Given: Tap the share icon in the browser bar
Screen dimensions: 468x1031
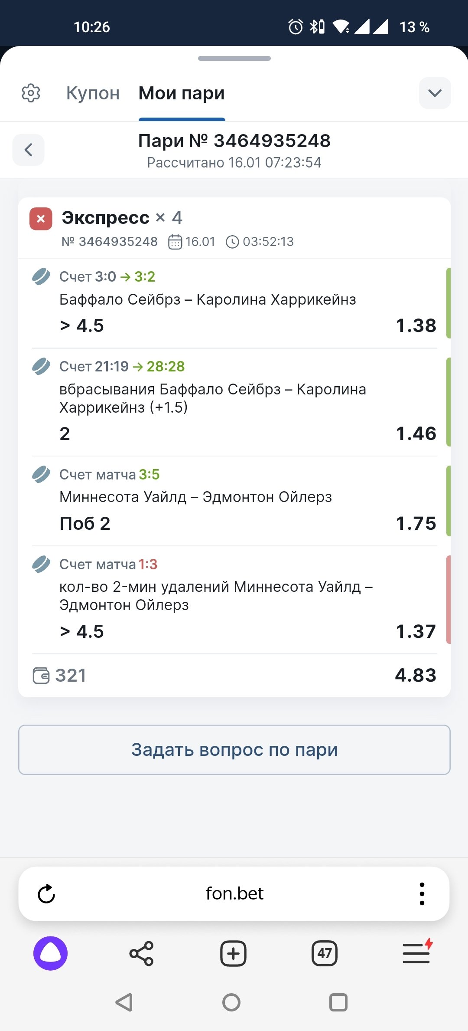Looking at the screenshot, I should point(141,953).
